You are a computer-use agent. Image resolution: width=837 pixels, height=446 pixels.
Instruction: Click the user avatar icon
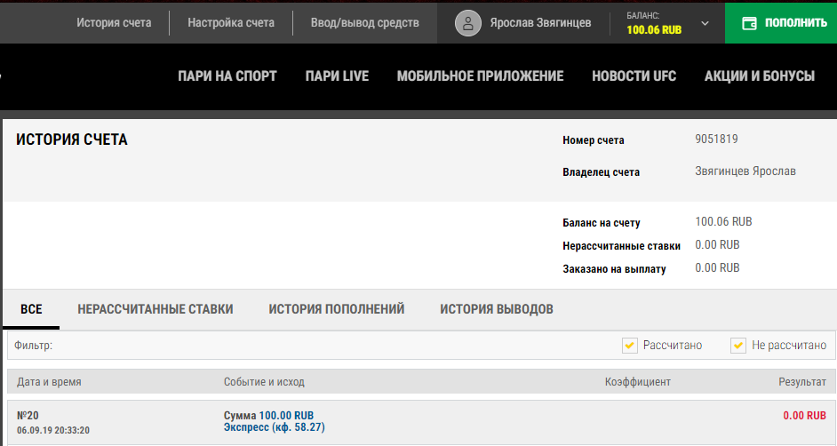[468, 23]
